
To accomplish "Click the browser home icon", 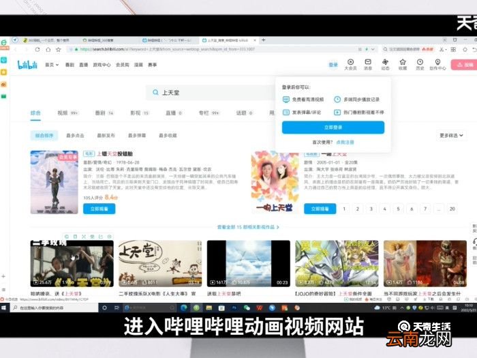I will tap(48, 49).
